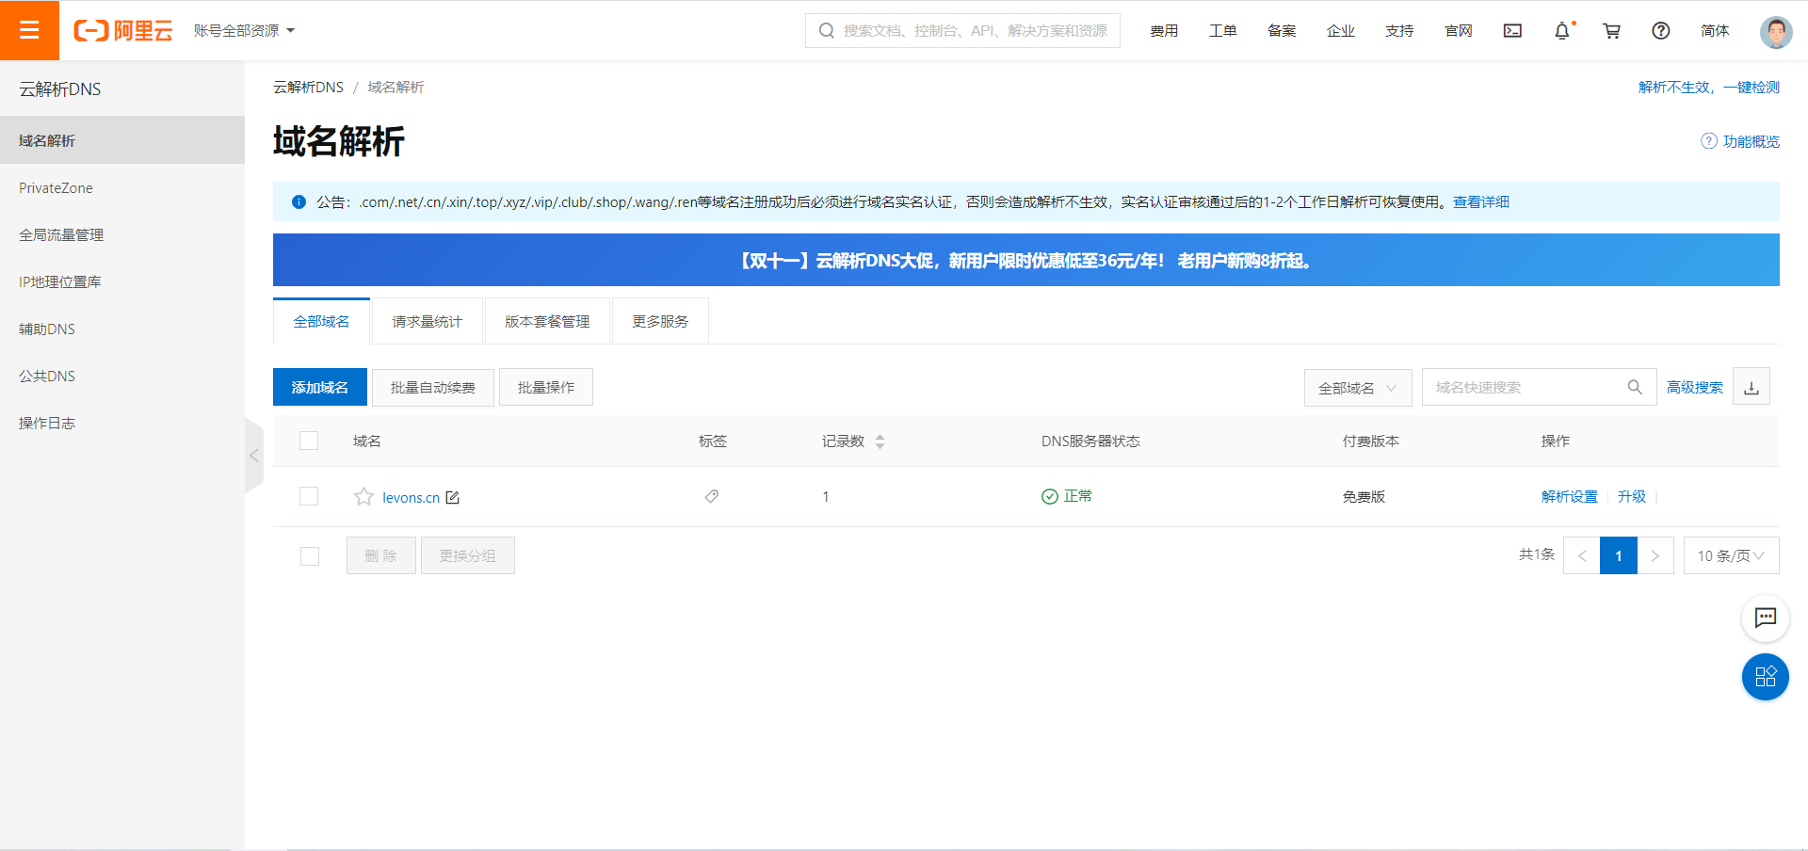Click edit icon beside levons.cn
This screenshot has height=851, width=1808.
453,497
